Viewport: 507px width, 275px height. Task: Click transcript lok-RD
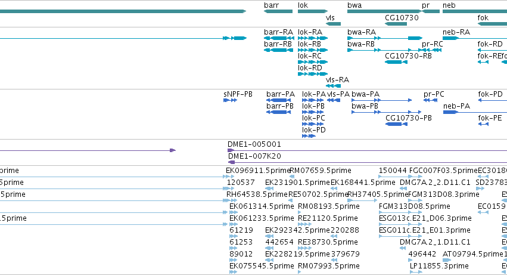point(313,74)
